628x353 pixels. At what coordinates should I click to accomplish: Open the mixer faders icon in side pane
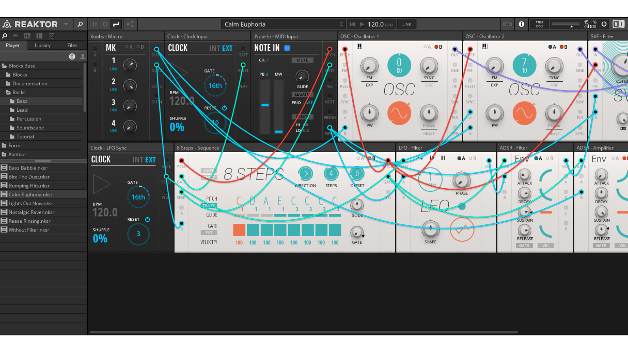point(27,36)
